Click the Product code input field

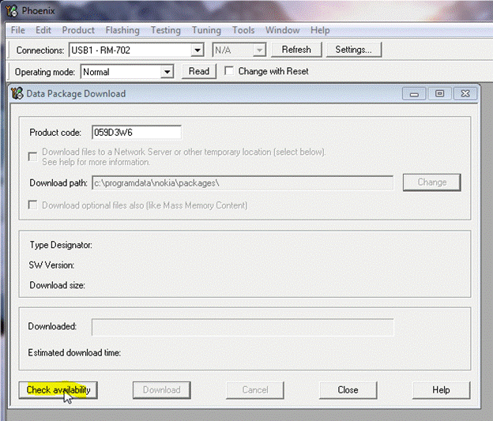[137, 133]
